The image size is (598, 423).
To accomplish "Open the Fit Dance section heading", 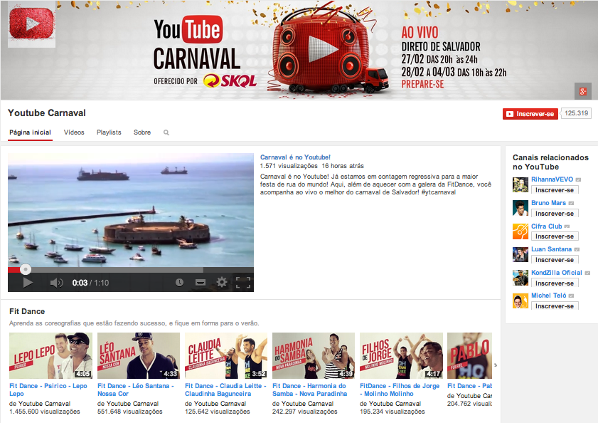I will 27,311.
